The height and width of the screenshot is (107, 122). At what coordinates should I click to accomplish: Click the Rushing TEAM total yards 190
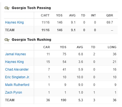63,100
